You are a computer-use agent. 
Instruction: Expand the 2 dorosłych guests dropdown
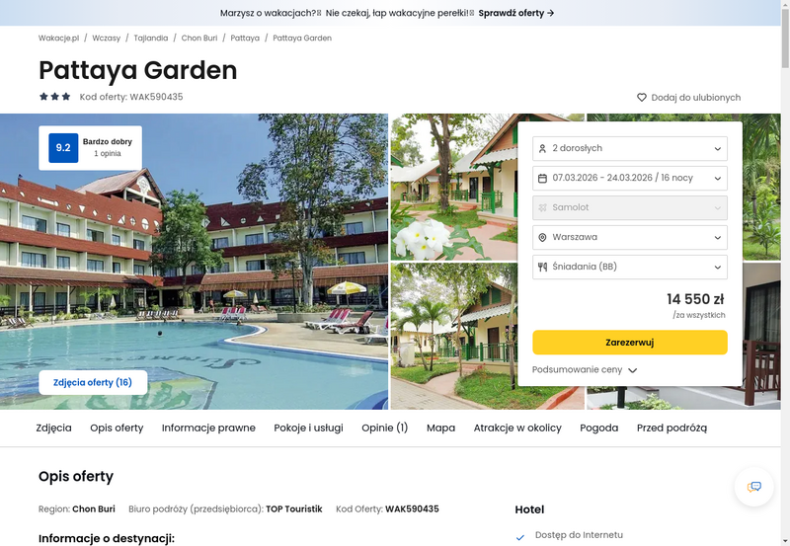click(x=630, y=148)
